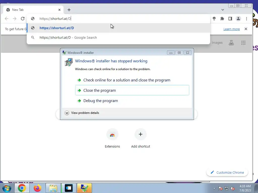The width and height of the screenshot is (258, 193).
Task: Open the Extensions shortcut tile
Action: [x=112, y=138]
